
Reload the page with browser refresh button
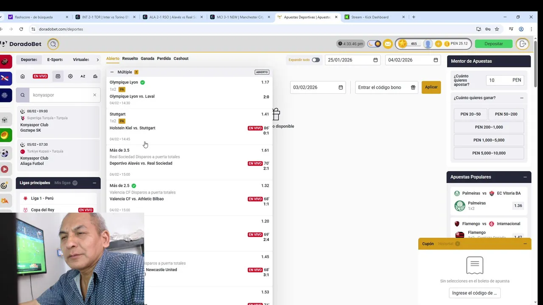[21, 29]
